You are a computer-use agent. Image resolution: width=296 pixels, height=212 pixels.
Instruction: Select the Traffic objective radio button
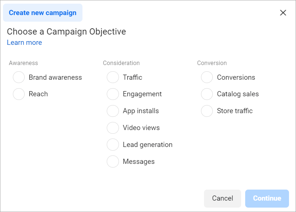[113, 77]
